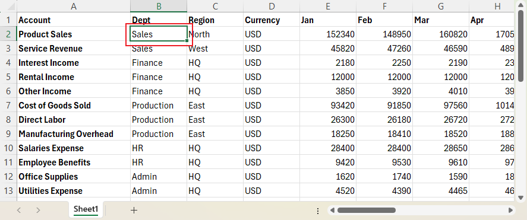
Task: Select the Product Sales cell
Action: tap(74, 34)
